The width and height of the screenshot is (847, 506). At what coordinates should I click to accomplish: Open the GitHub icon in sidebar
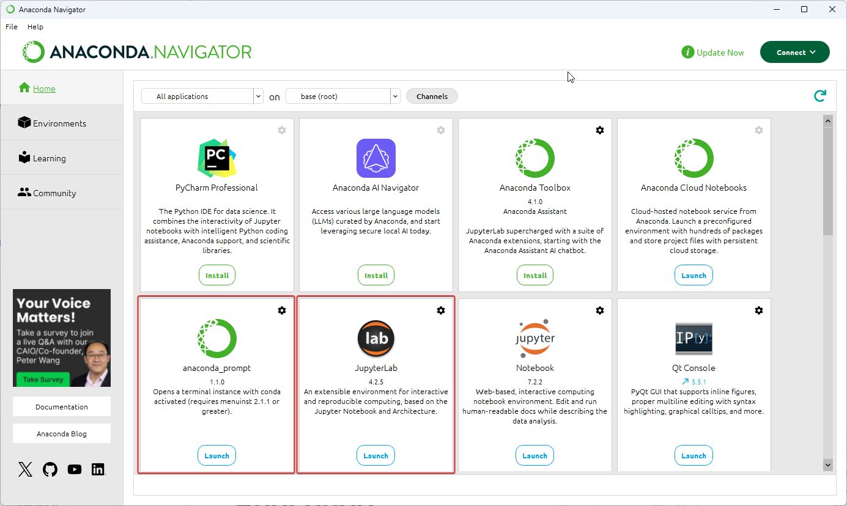tap(50, 469)
